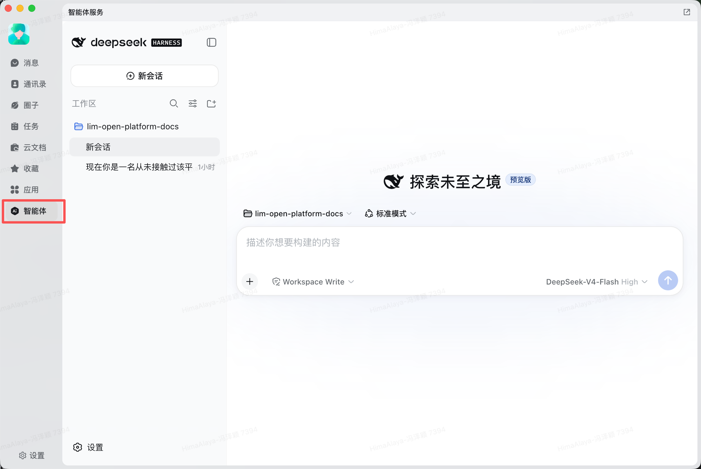Open conversation 现在你是一名从未接触过该平
701x469 pixels.
pyautogui.click(x=144, y=167)
